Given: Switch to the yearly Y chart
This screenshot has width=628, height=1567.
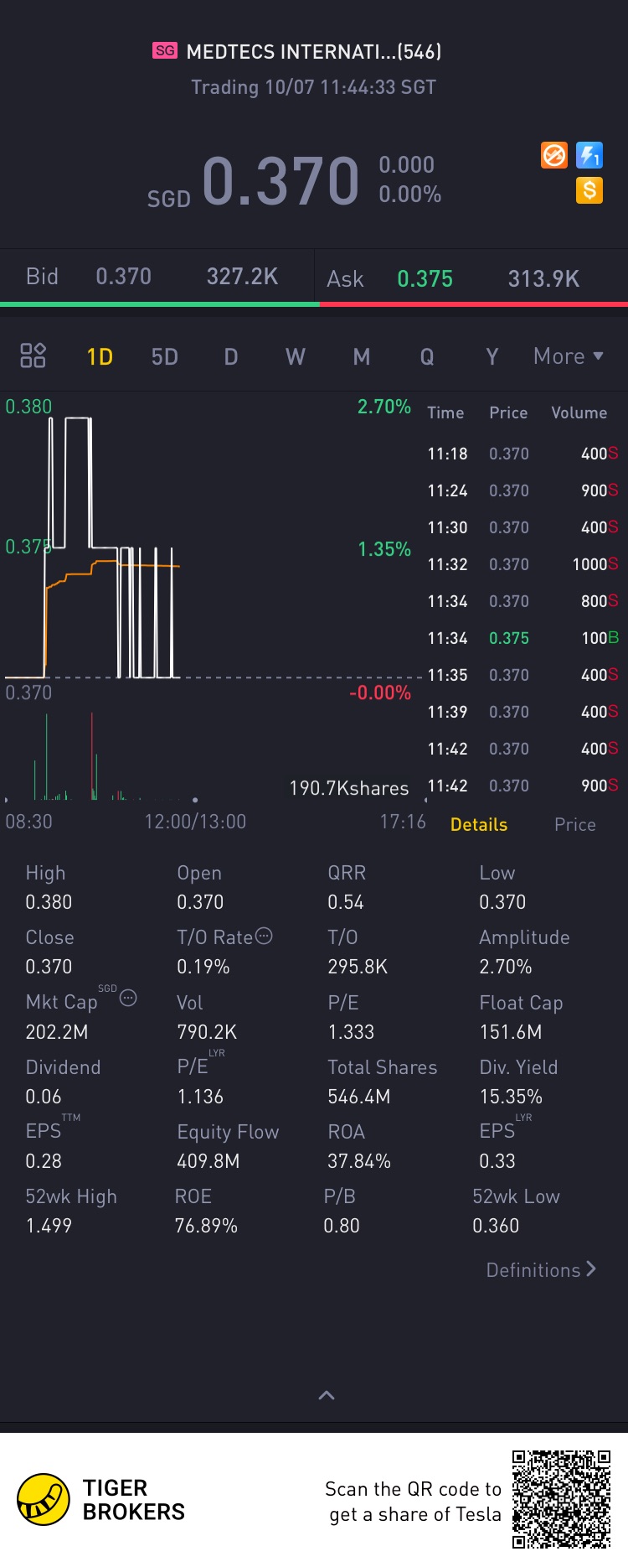Looking at the screenshot, I should 492,357.
